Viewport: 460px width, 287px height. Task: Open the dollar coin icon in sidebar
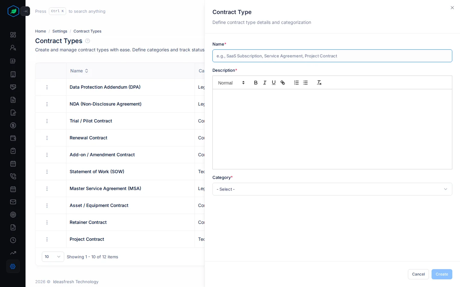click(13, 125)
